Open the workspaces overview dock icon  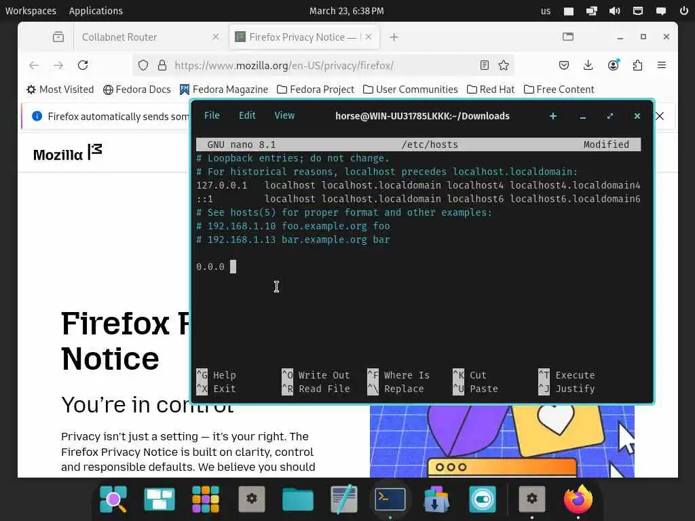tap(159, 499)
